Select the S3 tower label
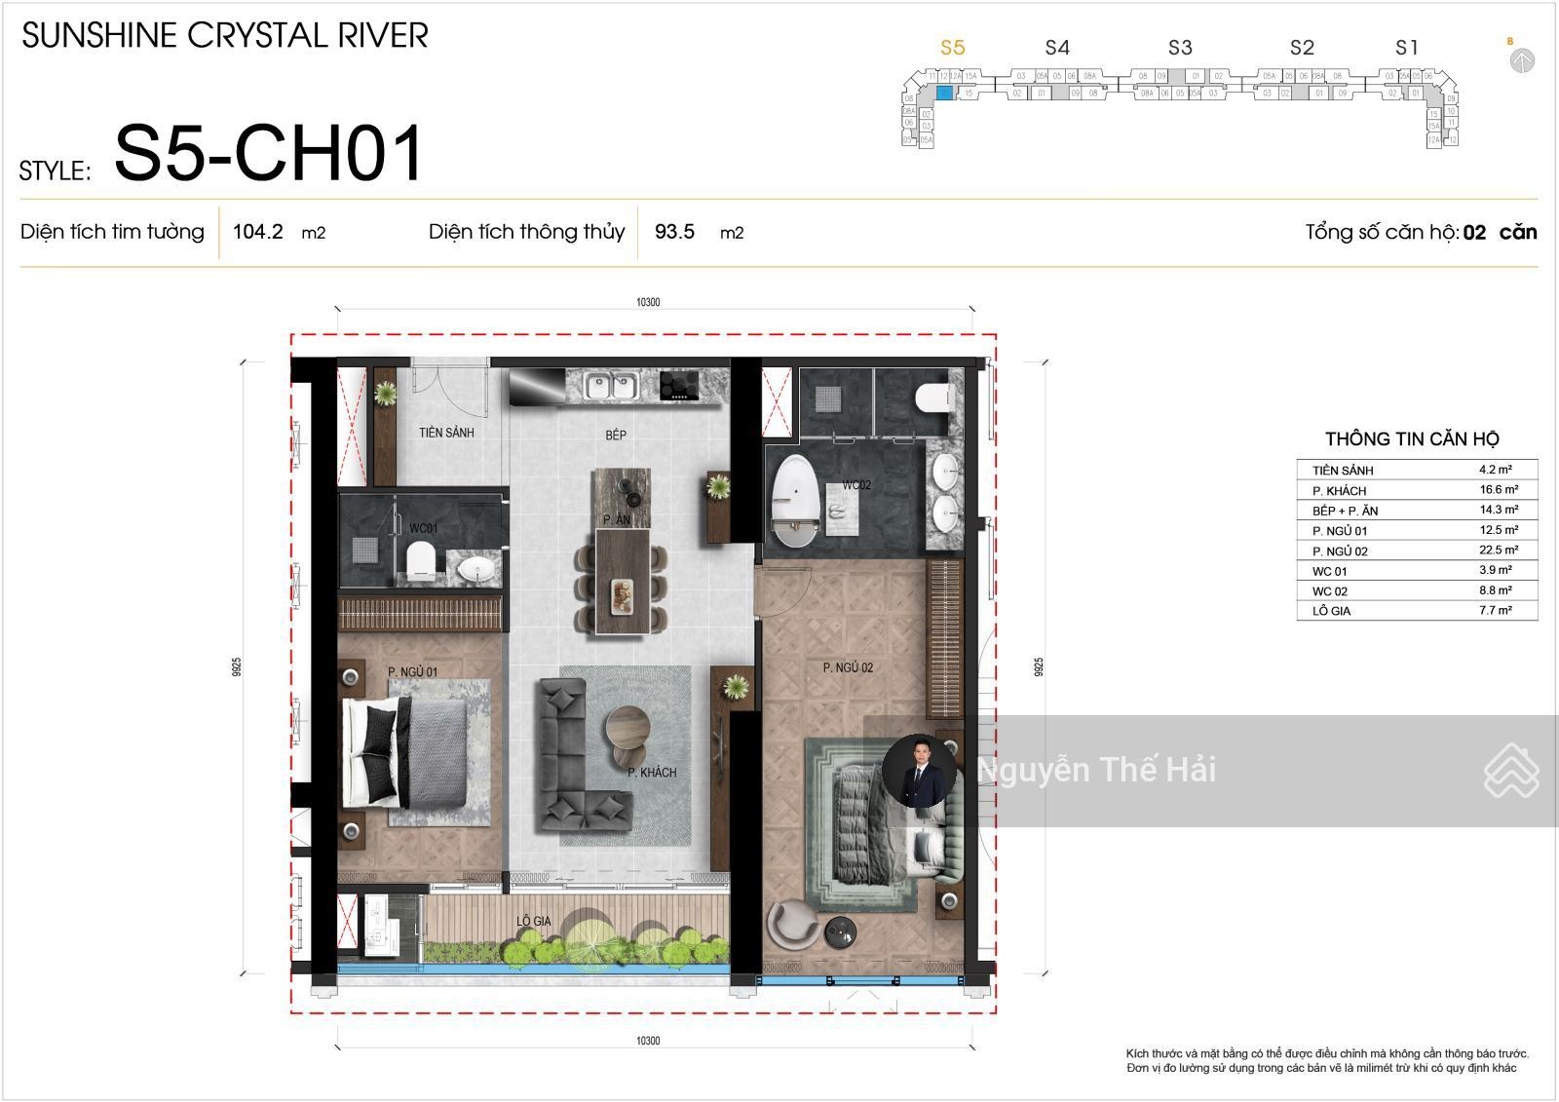This screenshot has width=1559, height=1102. (1180, 48)
